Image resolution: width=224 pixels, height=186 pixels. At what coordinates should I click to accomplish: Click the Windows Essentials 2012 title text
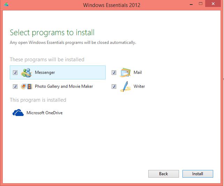tap(112, 5)
